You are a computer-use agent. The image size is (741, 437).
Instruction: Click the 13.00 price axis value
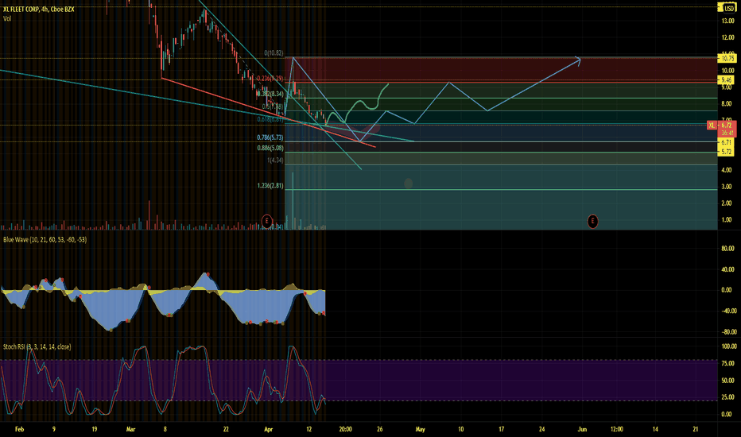(x=727, y=21)
